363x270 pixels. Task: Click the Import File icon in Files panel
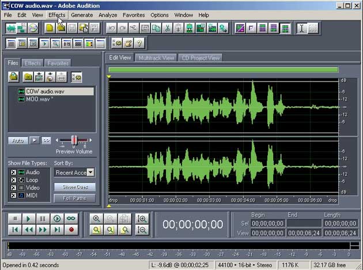pos(14,76)
